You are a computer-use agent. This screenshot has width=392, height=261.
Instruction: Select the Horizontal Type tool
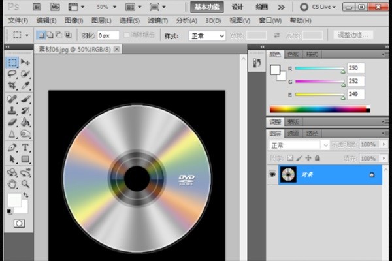point(25,147)
